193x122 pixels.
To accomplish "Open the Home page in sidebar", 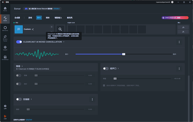I will [5, 9].
